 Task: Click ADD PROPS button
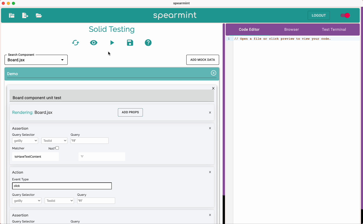[x=130, y=112]
